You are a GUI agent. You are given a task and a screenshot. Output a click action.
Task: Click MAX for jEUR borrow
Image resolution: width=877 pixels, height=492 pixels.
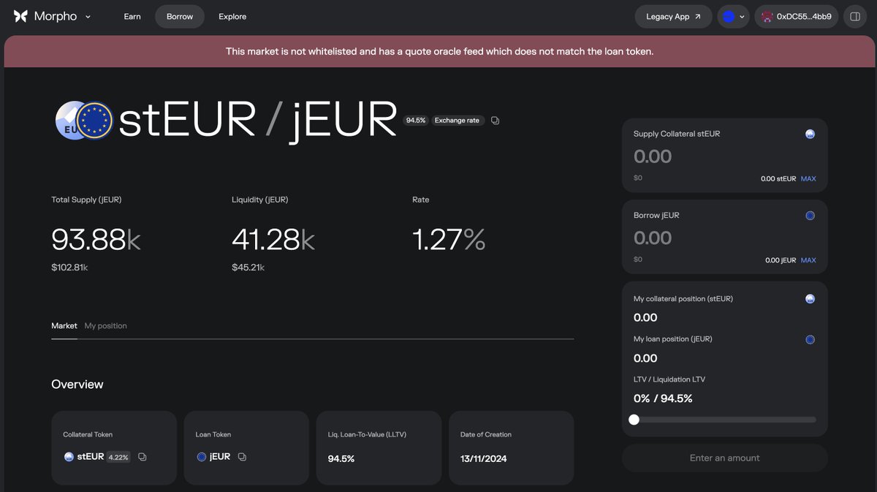[808, 260]
